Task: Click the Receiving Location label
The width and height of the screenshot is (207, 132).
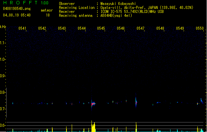Action: (77, 8)
